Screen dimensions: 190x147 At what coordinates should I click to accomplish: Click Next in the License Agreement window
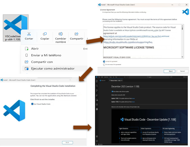pos(169,71)
